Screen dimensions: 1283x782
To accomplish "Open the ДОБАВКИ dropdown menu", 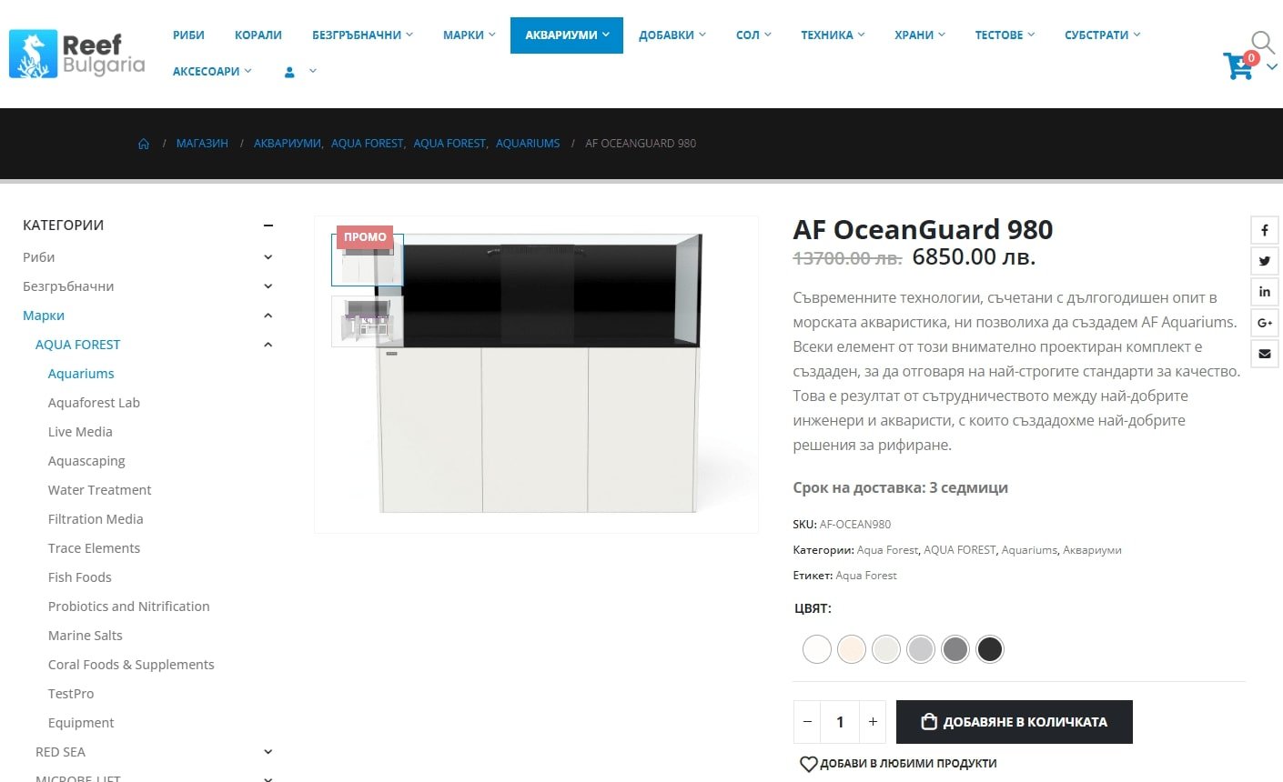I will pos(672,35).
